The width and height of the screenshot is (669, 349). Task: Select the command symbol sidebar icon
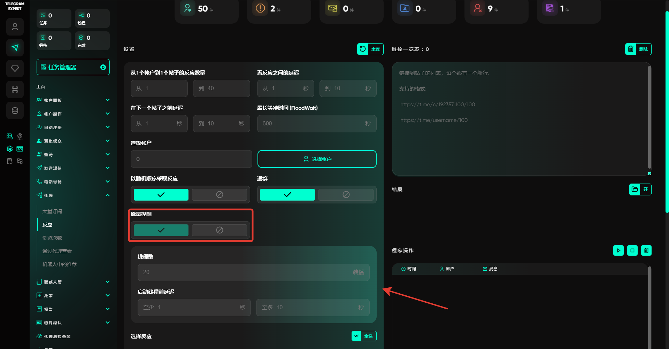[15, 90]
